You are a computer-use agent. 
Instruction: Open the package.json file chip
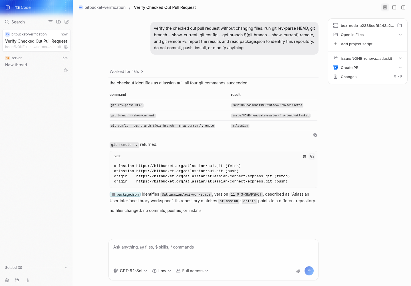tap(125, 194)
